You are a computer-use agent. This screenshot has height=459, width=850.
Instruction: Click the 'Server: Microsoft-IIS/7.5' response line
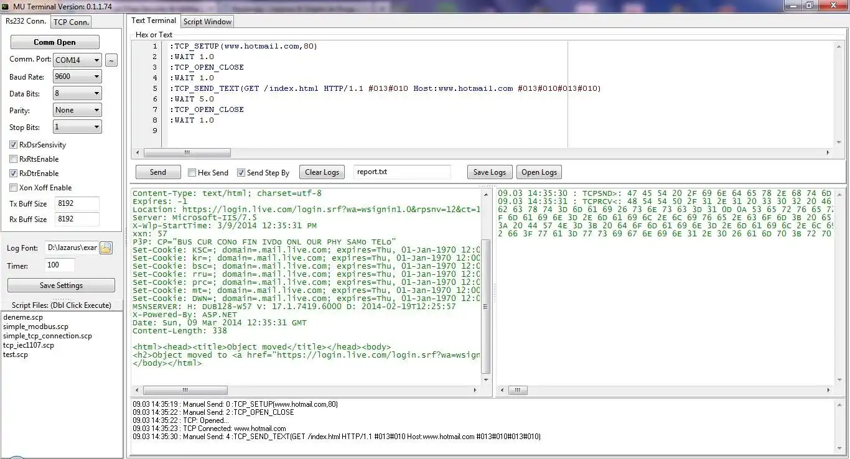[195, 218]
